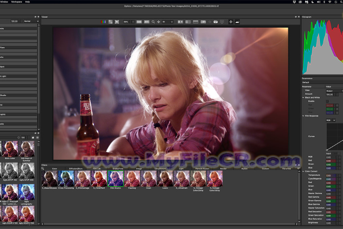This screenshot has height=229, width=343.
Task: Collapse the Film Response parameter group
Action: tap(303, 116)
